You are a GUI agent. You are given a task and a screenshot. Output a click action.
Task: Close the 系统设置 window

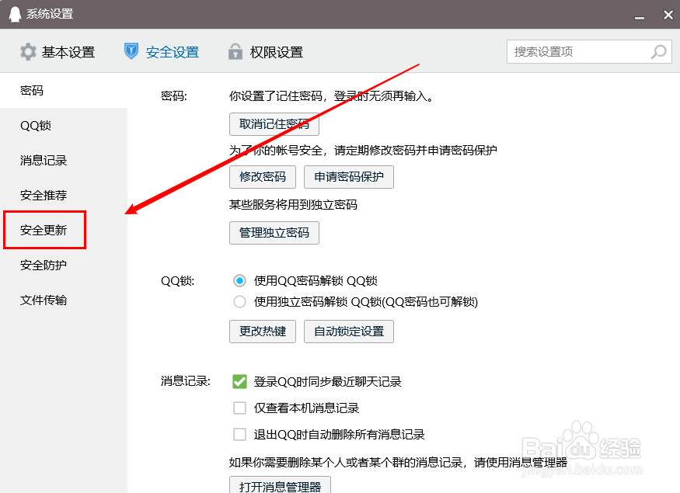pyautogui.click(x=668, y=15)
